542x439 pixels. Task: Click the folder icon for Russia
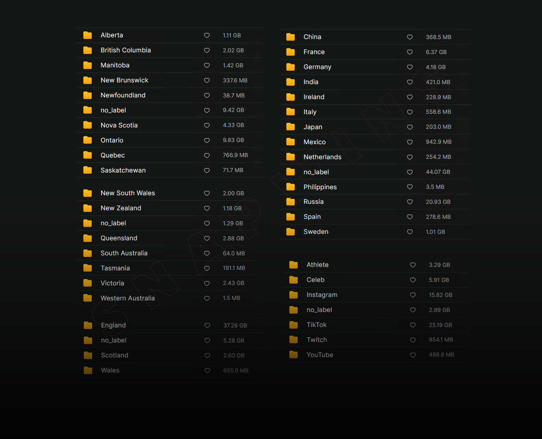point(291,202)
